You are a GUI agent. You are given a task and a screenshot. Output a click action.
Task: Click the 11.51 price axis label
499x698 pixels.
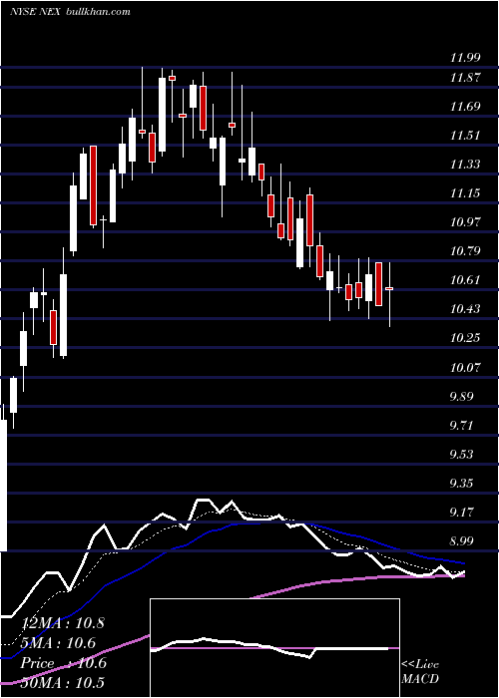click(x=465, y=136)
